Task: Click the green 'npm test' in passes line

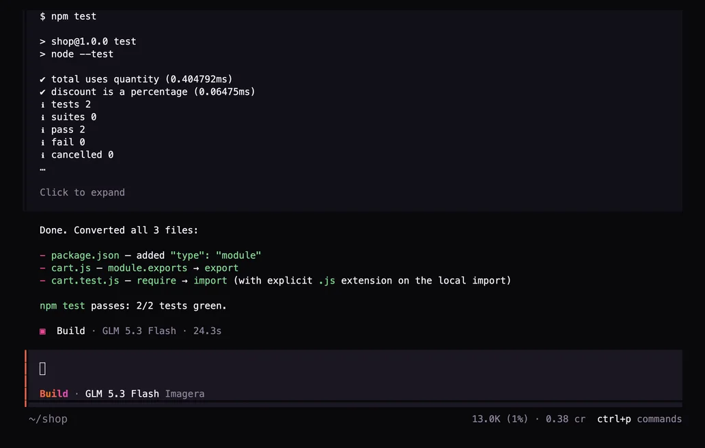Action: click(62, 305)
